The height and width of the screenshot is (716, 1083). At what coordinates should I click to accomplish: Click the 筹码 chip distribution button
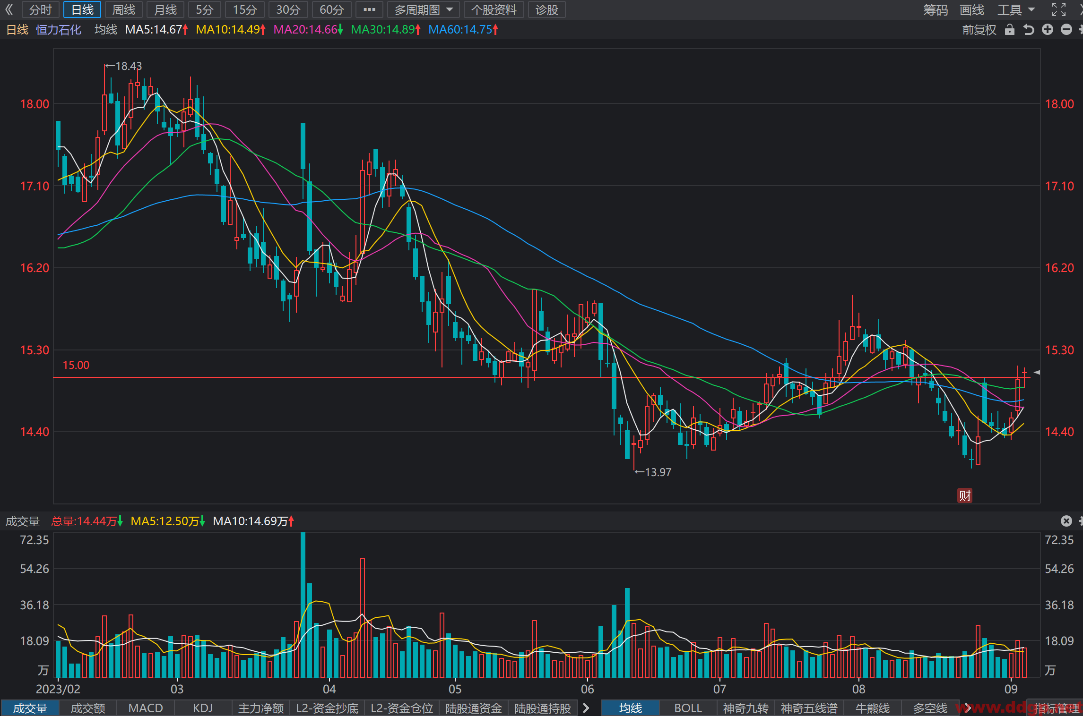[x=936, y=9]
